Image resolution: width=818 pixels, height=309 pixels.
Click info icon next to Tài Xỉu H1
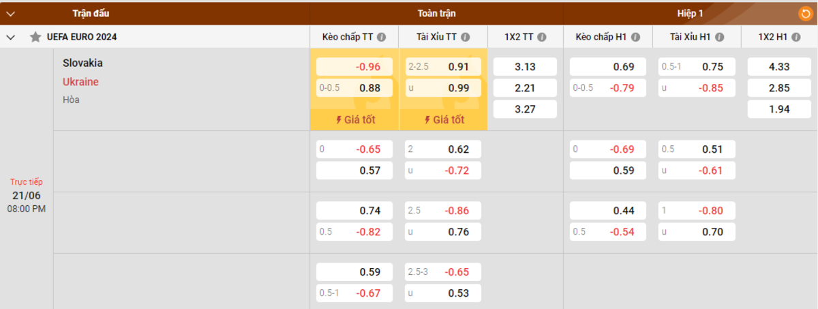pos(719,38)
